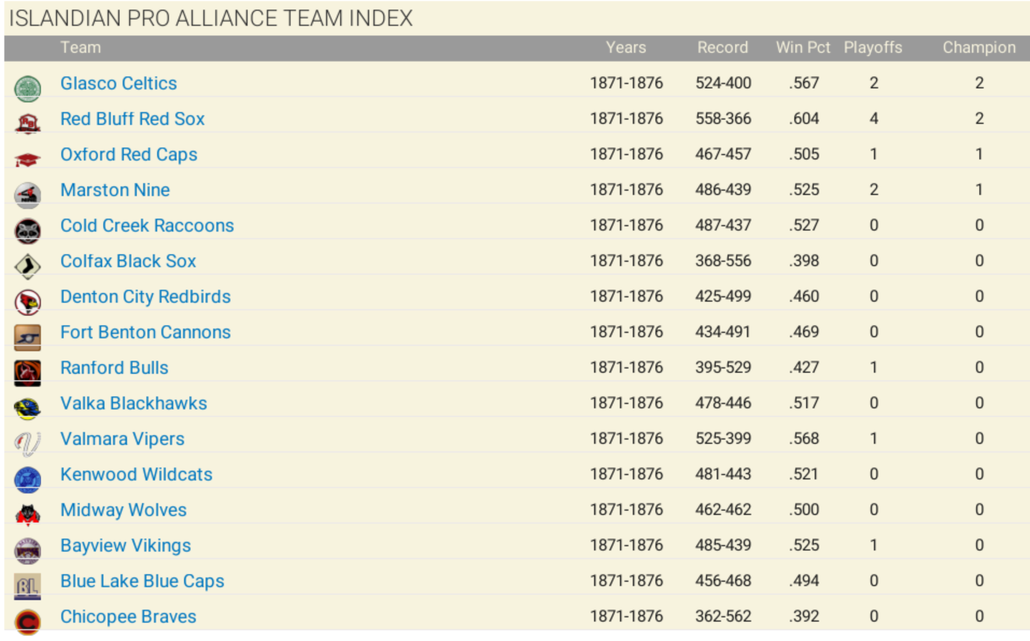This screenshot has height=641, width=1030.
Task: Open the Marston Nine team page
Action: (115, 190)
